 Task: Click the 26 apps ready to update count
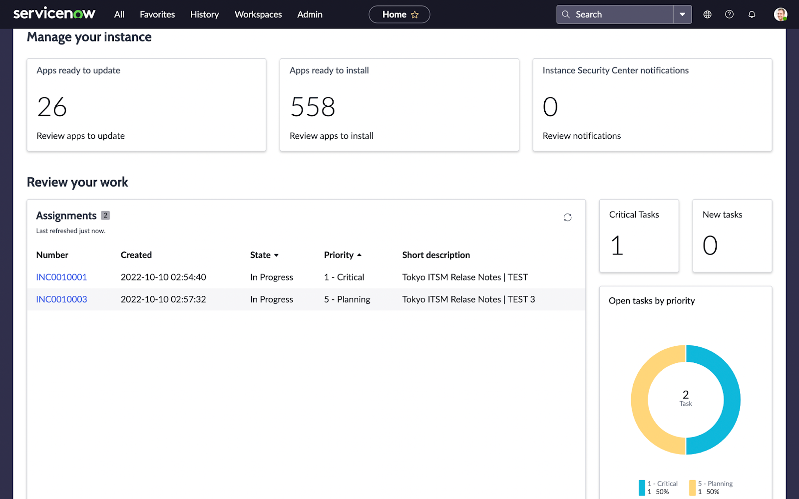click(x=52, y=107)
